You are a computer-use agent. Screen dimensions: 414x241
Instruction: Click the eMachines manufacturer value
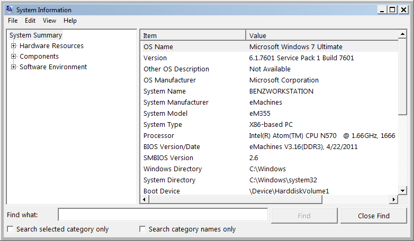(x=266, y=102)
